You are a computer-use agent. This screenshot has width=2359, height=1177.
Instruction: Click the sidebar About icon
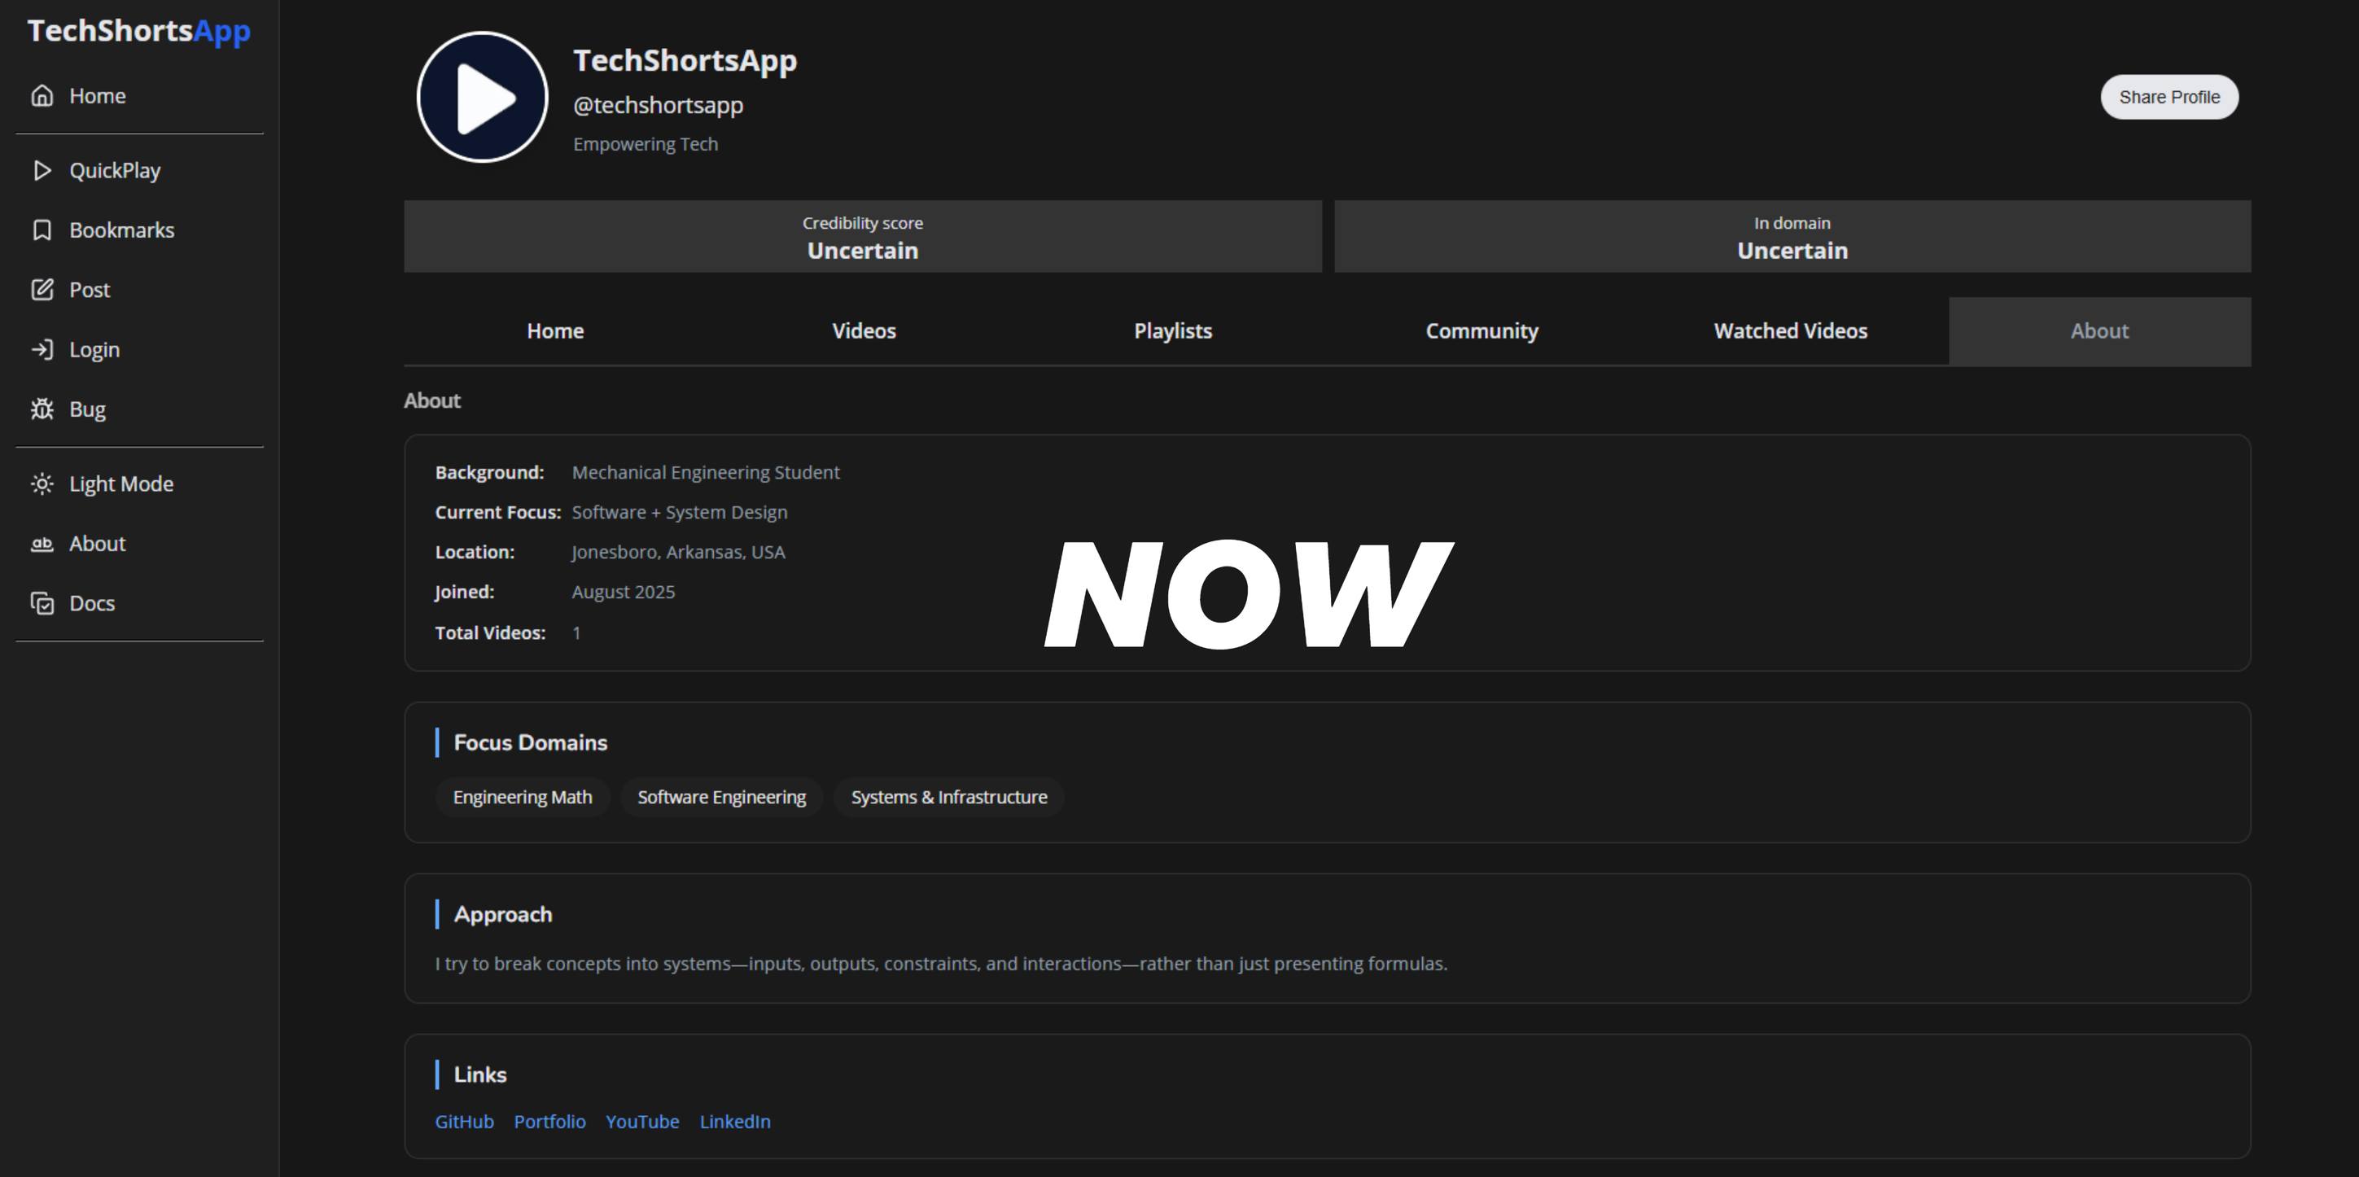tap(42, 543)
